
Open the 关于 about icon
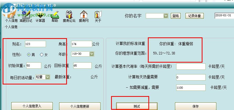coord(98,16)
